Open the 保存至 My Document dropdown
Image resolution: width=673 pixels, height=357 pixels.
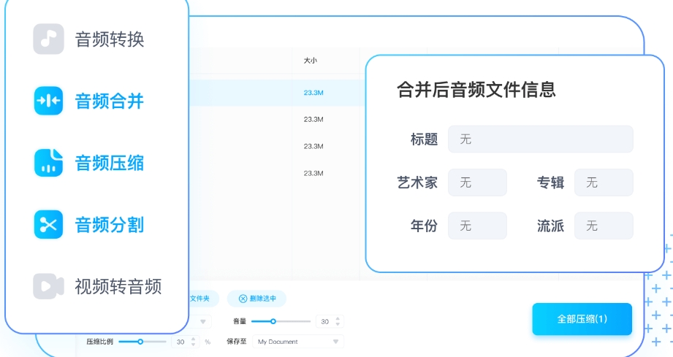pos(298,342)
